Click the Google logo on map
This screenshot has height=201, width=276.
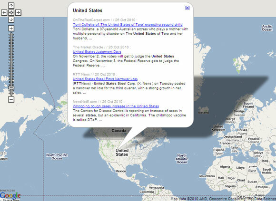(10, 195)
